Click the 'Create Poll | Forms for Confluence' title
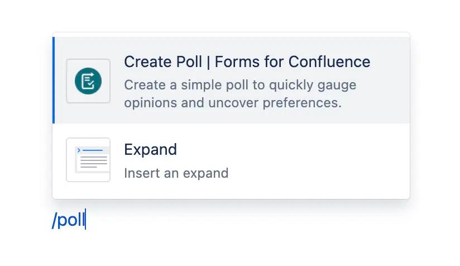460x266 pixels. pos(247,61)
